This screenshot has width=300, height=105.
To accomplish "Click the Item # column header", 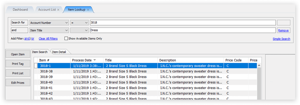I will pyautogui.click(x=54, y=60).
